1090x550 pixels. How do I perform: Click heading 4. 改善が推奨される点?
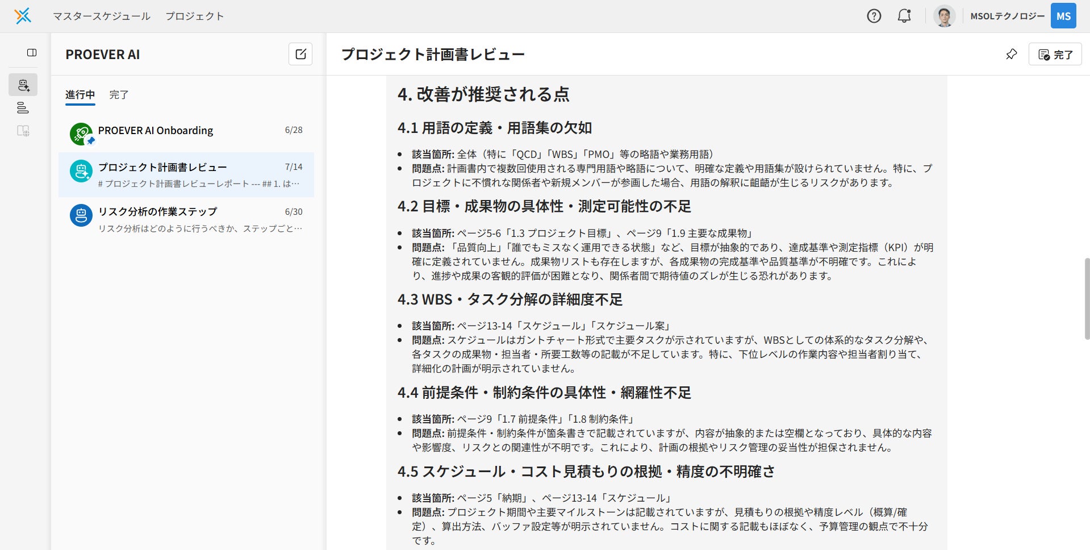click(x=483, y=94)
